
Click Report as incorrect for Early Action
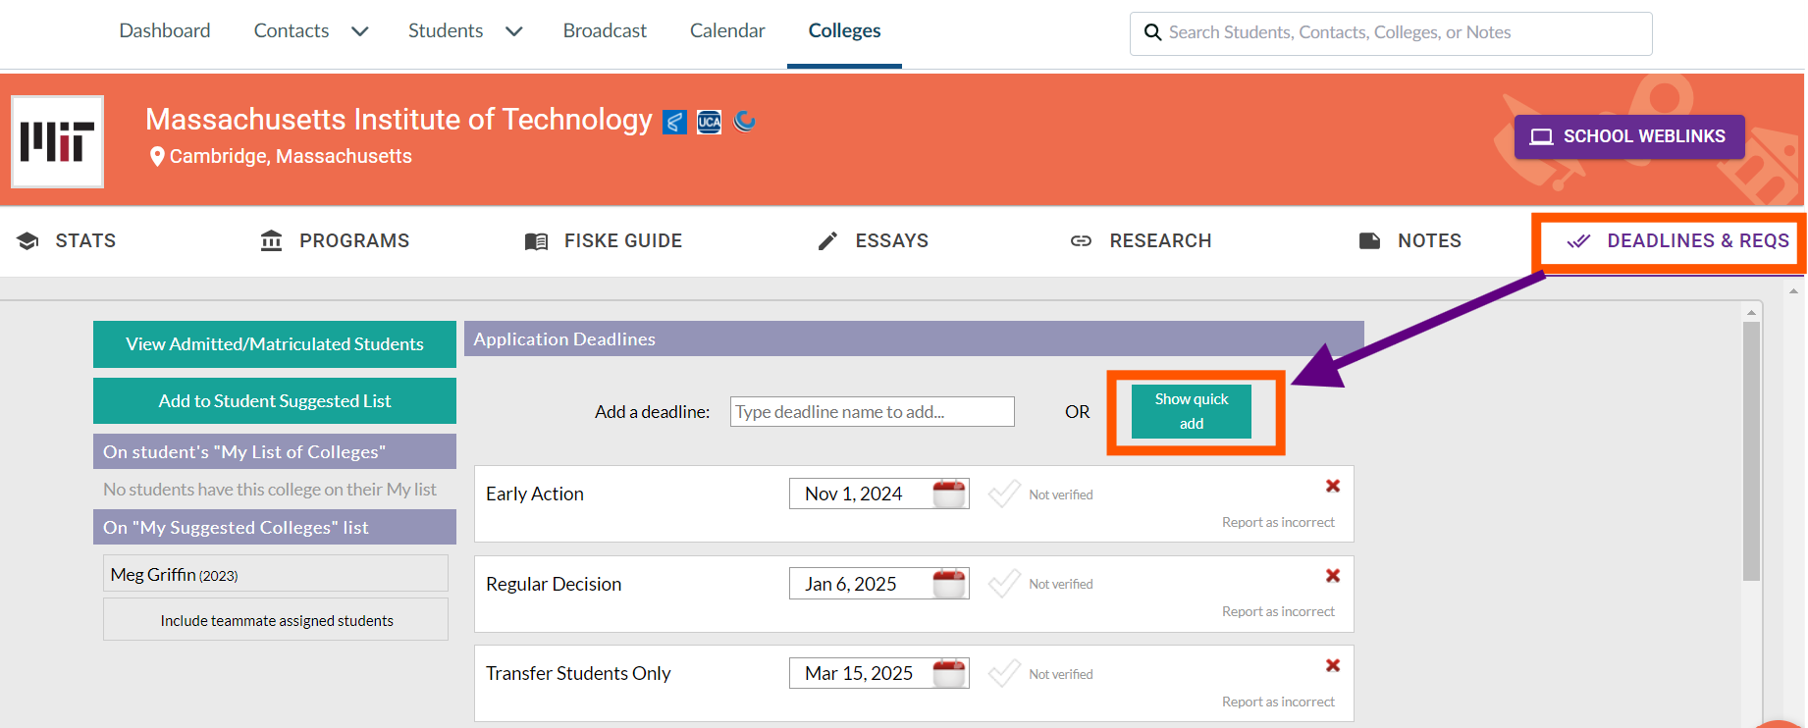[x=1278, y=522]
